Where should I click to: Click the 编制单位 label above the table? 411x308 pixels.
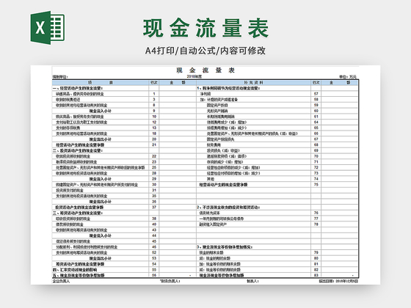[x=60, y=77]
